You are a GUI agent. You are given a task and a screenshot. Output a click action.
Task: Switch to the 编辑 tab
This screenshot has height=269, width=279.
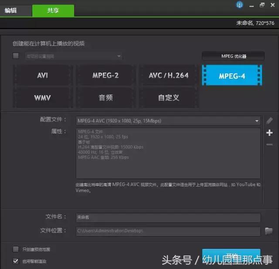[10, 10]
